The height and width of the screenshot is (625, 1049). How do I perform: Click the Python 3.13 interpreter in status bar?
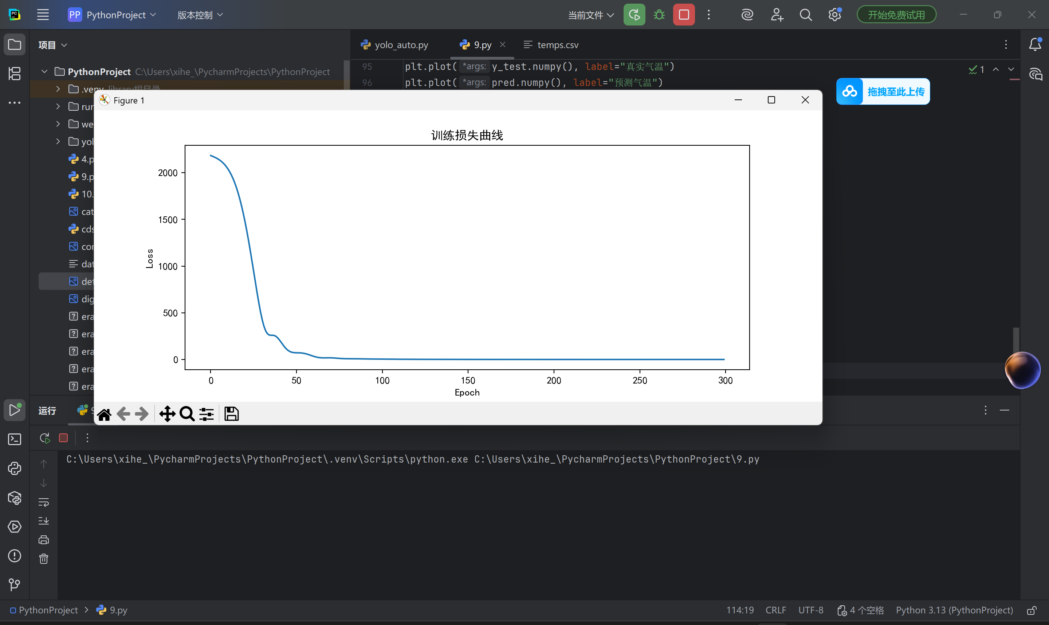click(x=954, y=610)
